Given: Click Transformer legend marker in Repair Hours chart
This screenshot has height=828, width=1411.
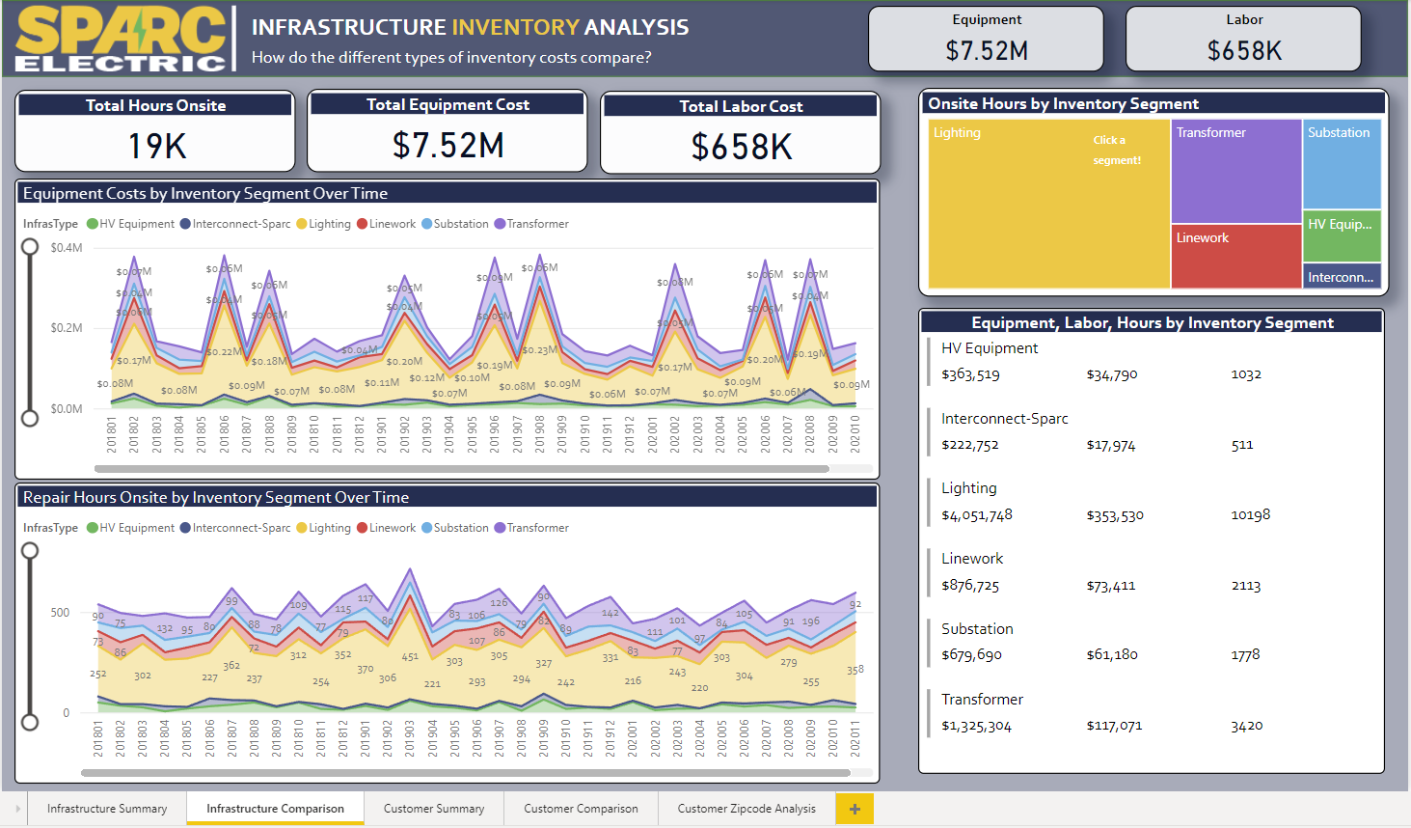Looking at the screenshot, I should click(x=500, y=528).
